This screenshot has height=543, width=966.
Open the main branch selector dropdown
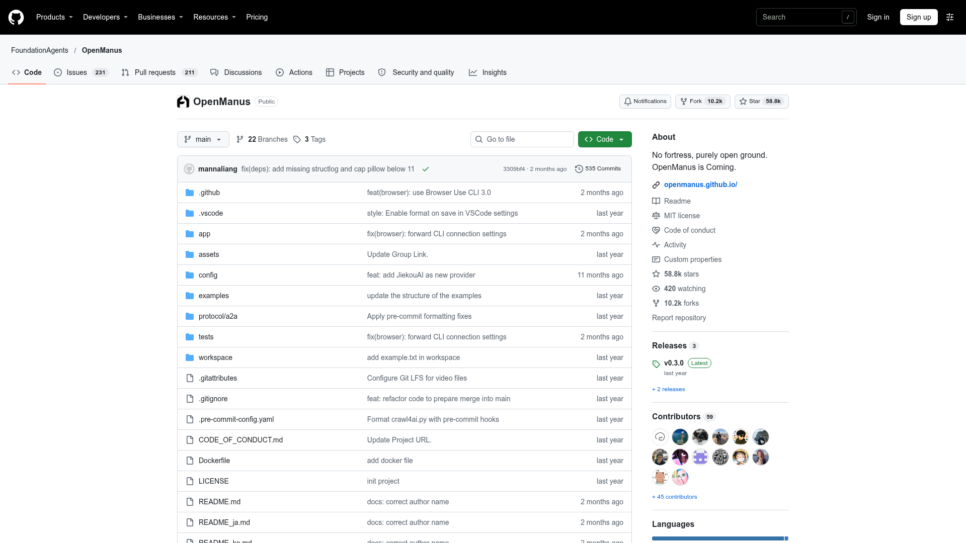coord(203,139)
